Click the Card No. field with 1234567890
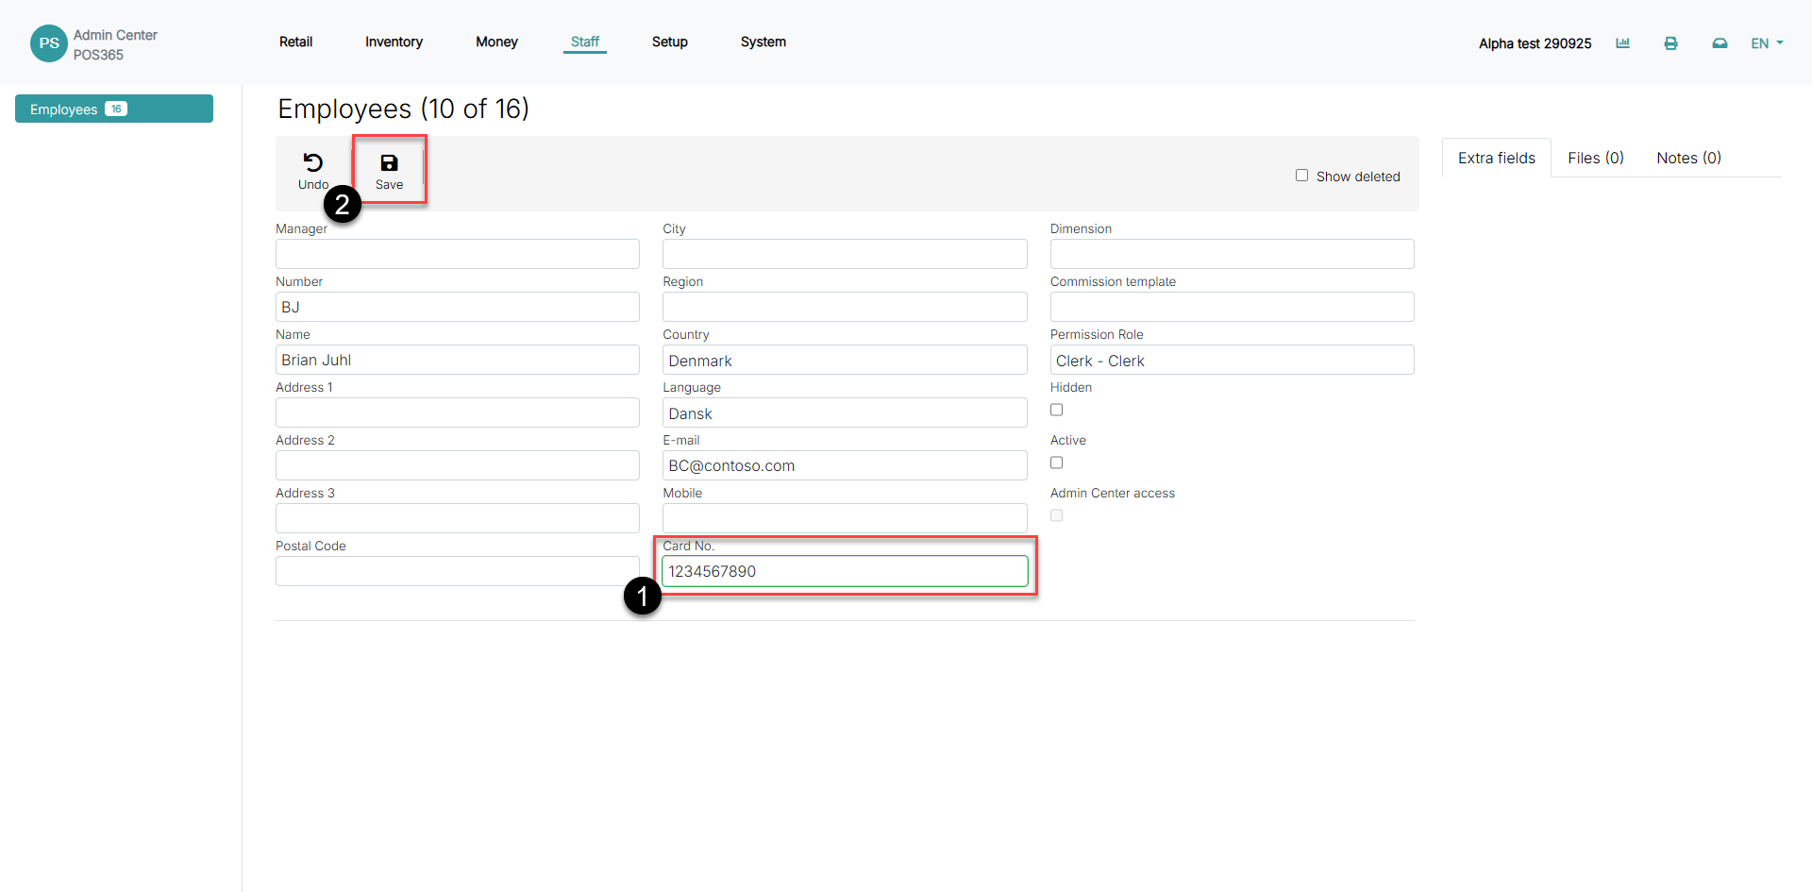The height and width of the screenshot is (892, 1812). point(845,571)
